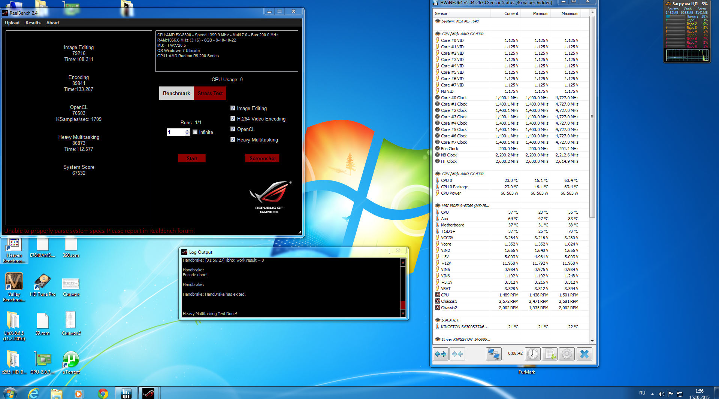Open volume control in system tray
The height and width of the screenshot is (399, 719).
click(x=661, y=394)
